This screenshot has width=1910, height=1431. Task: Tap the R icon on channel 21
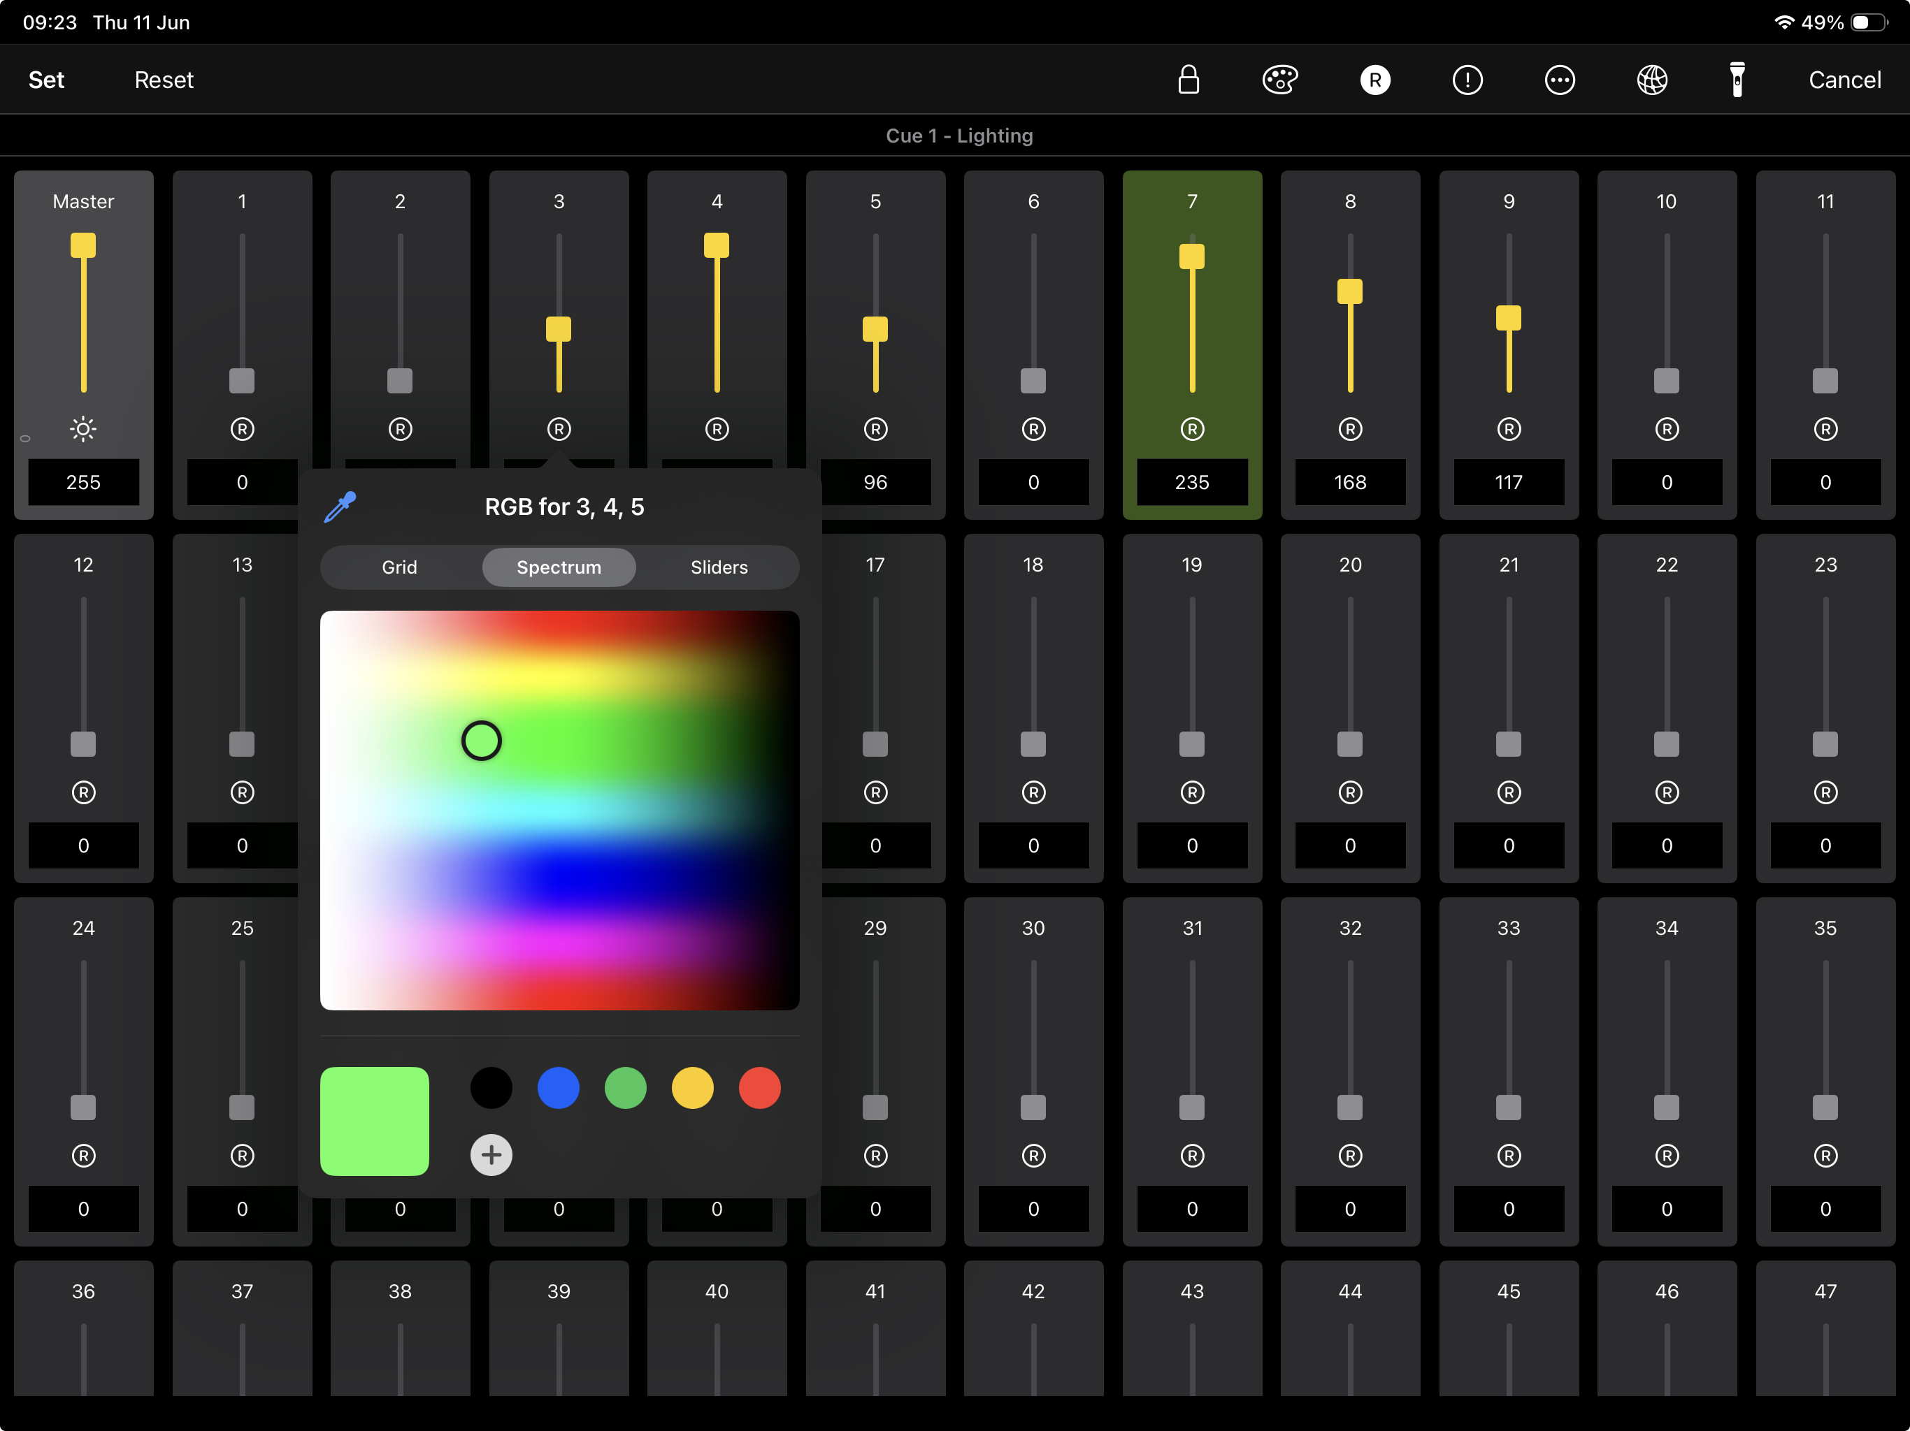click(x=1509, y=792)
